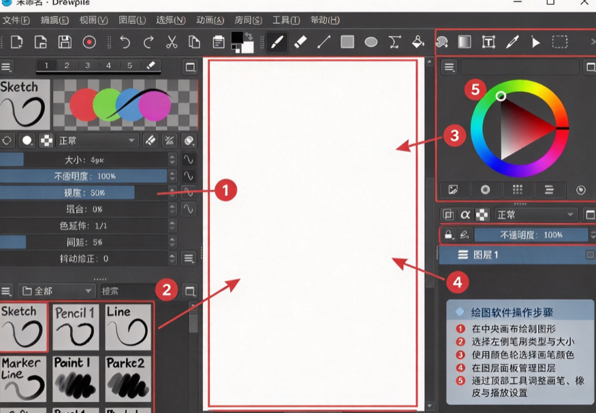Activate the gradient tool
Viewport: 596px width, 413px height.
(x=465, y=42)
